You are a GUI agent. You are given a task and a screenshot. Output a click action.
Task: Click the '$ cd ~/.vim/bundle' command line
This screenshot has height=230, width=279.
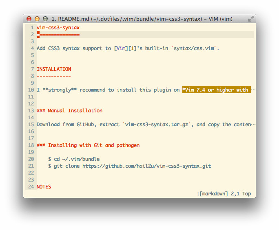click(74, 159)
